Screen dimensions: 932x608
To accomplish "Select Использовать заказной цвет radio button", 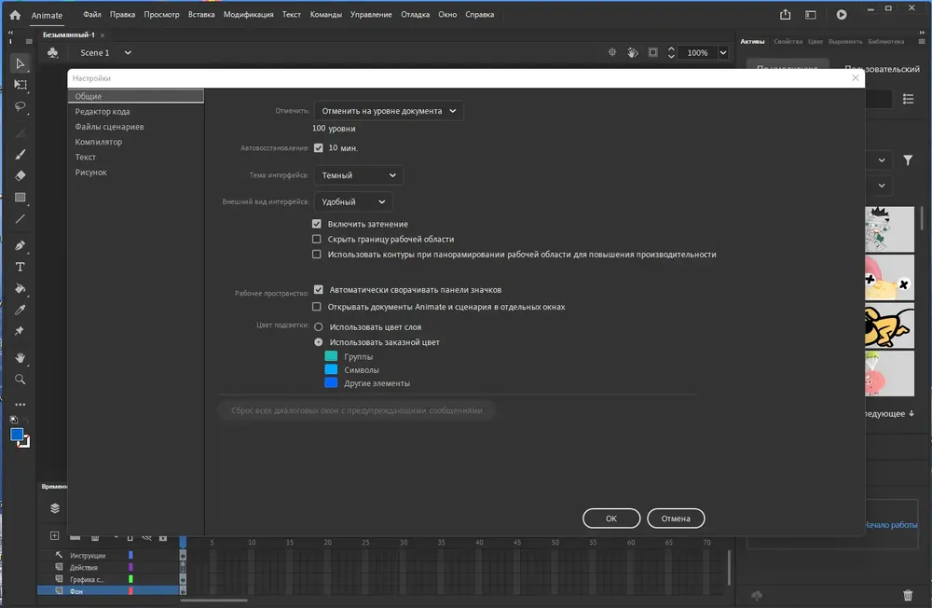I will (x=319, y=342).
